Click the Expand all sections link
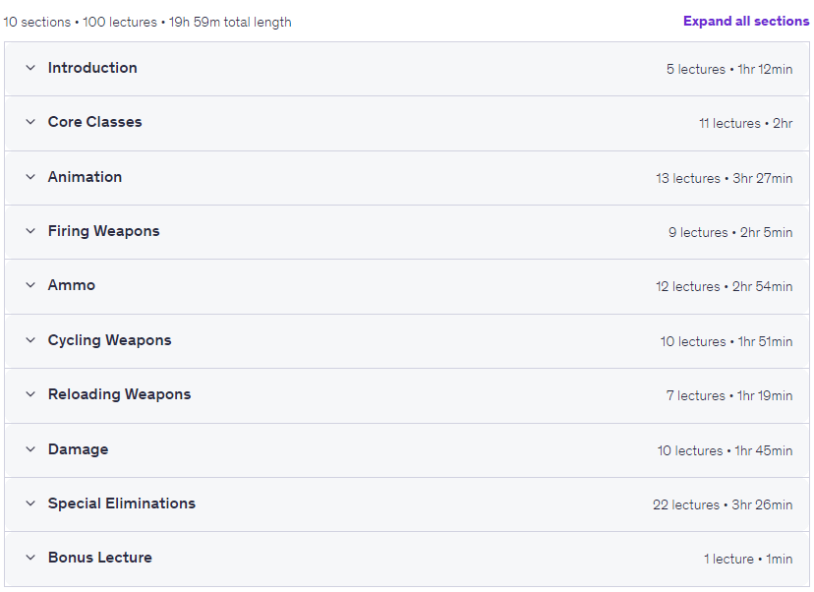814x592 pixels. click(746, 22)
